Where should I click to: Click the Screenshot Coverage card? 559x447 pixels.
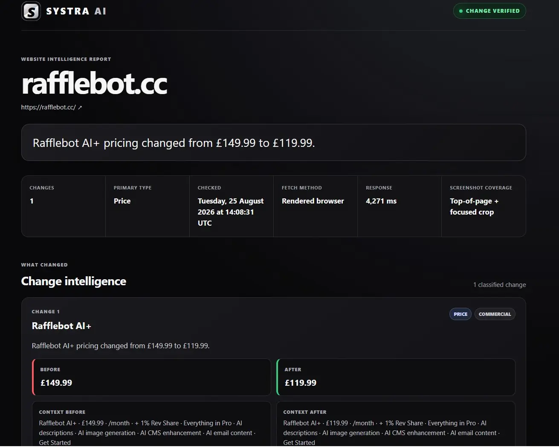pyautogui.click(x=484, y=206)
